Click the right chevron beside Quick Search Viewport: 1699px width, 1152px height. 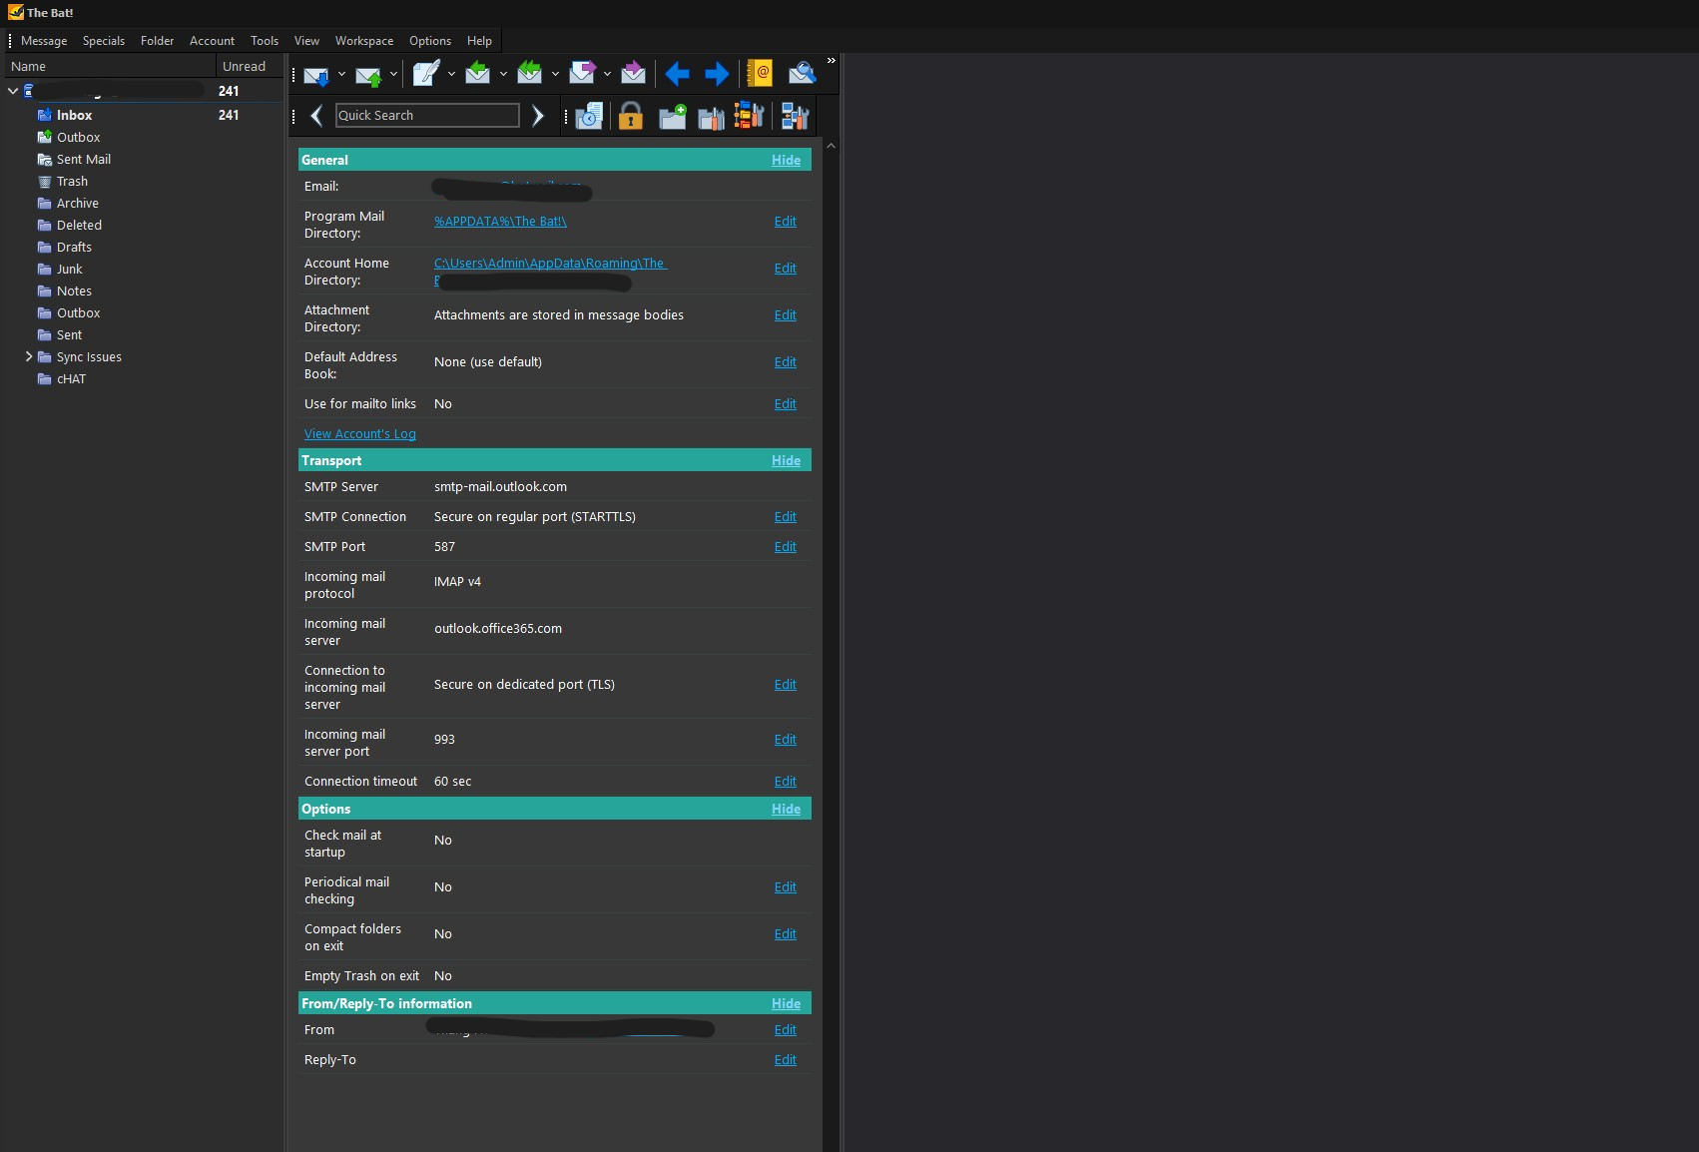[x=538, y=116]
